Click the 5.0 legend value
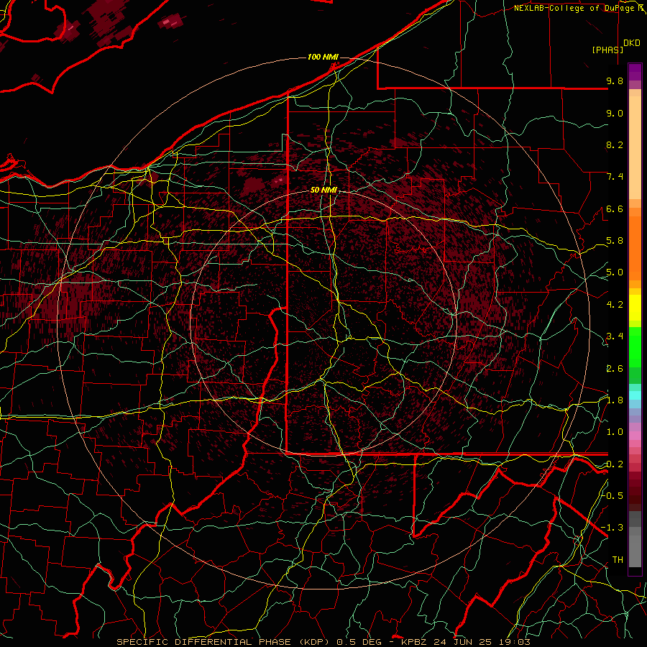The width and height of the screenshot is (647, 647). pyautogui.click(x=615, y=272)
